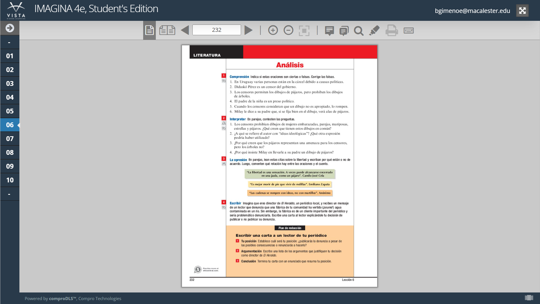Fit page to screen

[x=304, y=30]
